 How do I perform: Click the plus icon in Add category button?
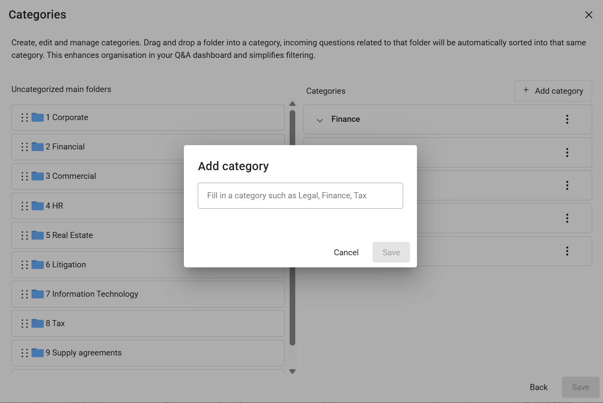click(x=526, y=90)
